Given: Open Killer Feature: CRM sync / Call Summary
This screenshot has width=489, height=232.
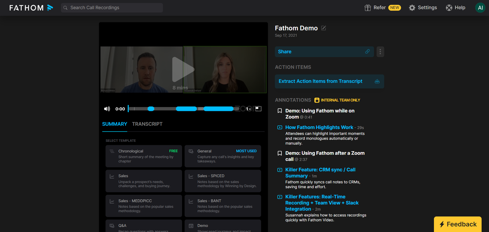Looking at the screenshot, I should [320, 173].
